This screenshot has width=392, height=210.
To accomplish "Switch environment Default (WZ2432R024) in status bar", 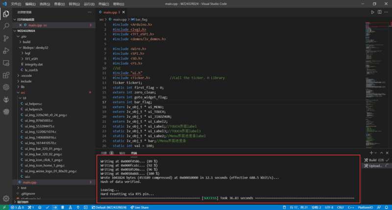I will (x=109, y=207).
